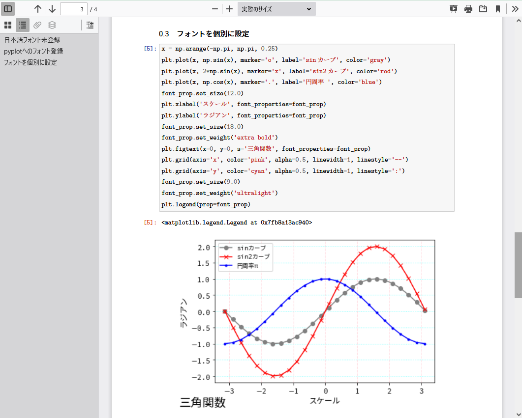Open the layers panel
This screenshot has width=522, height=418.
(52, 25)
